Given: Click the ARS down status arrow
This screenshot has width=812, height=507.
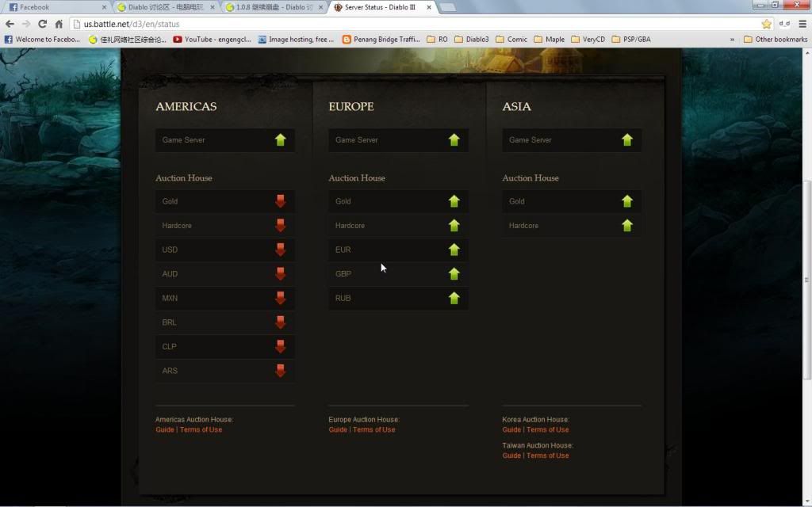Looking at the screenshot, I should pyautogui.click(x=280, y=371).
